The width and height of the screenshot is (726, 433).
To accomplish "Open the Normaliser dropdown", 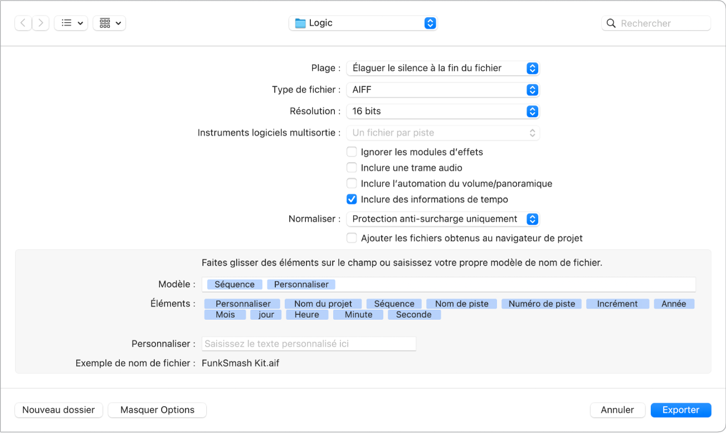I will 442,219.
